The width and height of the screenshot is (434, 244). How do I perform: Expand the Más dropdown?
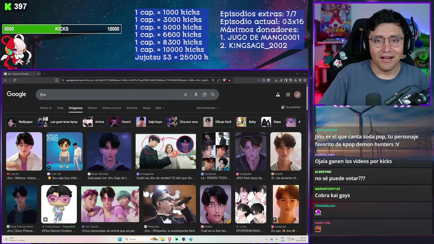[x=160, y=108]
